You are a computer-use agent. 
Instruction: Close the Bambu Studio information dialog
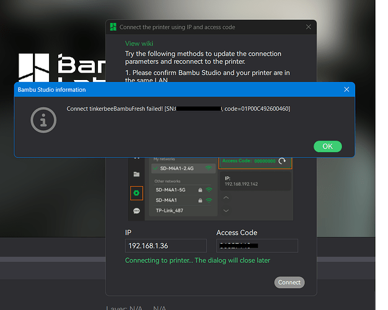(x=346, y=89)
